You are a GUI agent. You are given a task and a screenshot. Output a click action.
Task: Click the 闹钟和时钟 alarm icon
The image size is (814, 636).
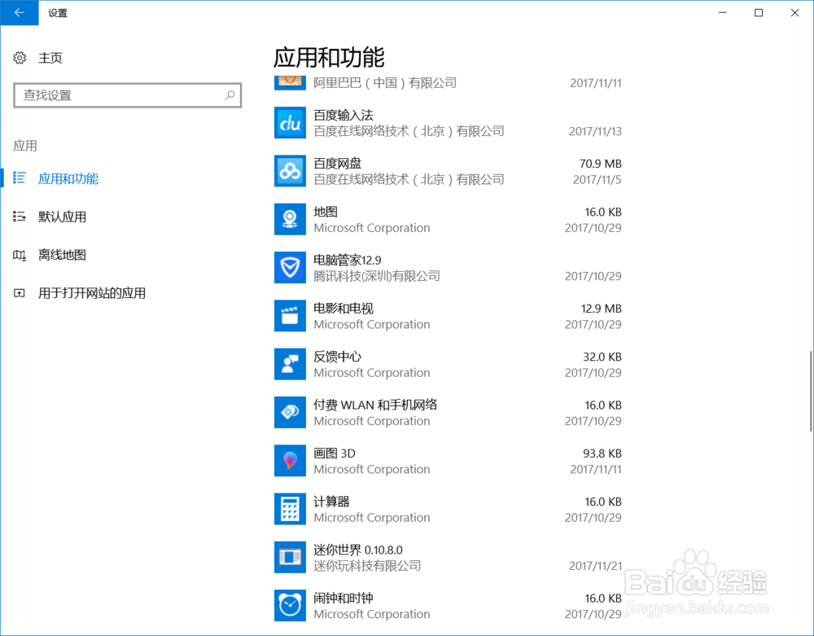coord(290,605)
